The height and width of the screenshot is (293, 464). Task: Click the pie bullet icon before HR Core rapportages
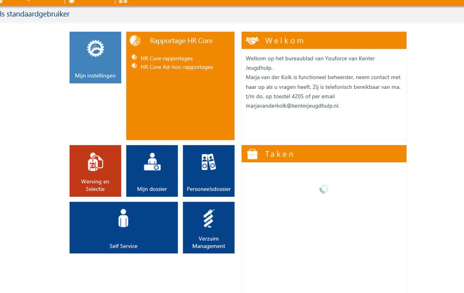(134, 57)
